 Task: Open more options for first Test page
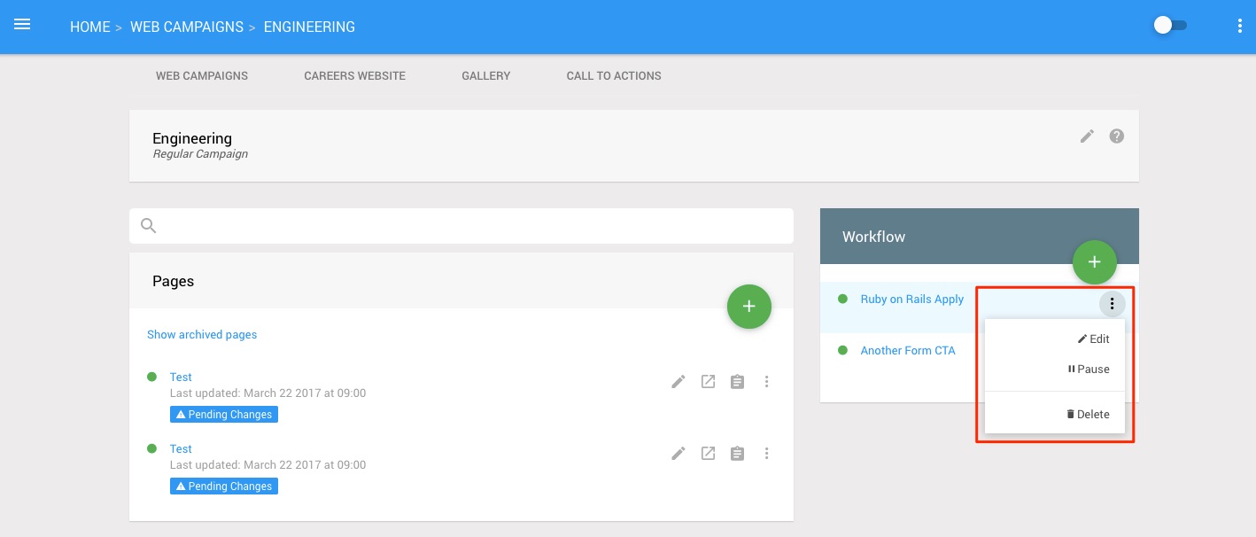(767, 382)
